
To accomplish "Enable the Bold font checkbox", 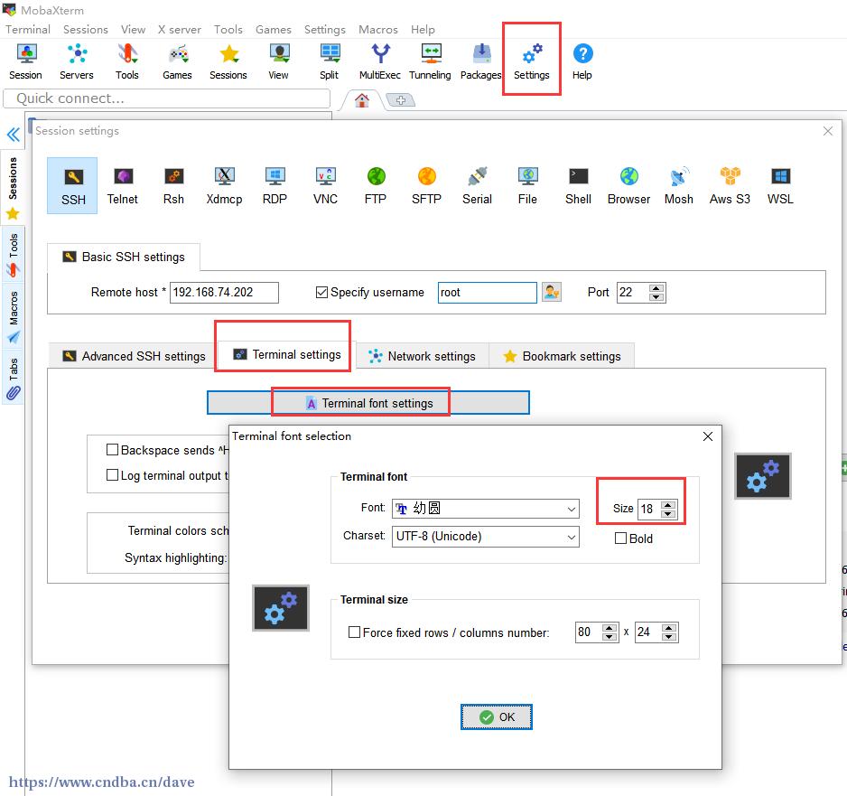I will (x=620, y=538).
